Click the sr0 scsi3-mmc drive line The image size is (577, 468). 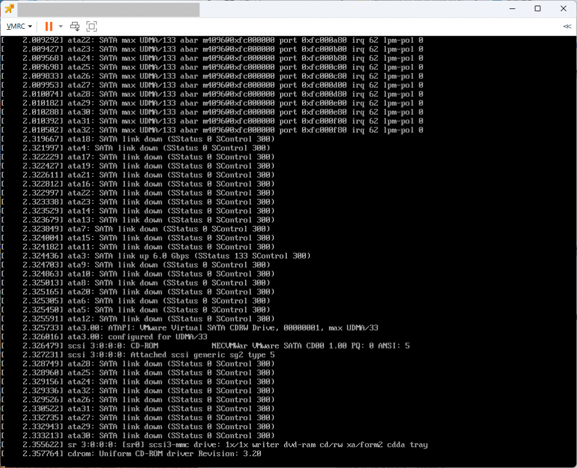(215, 445)
